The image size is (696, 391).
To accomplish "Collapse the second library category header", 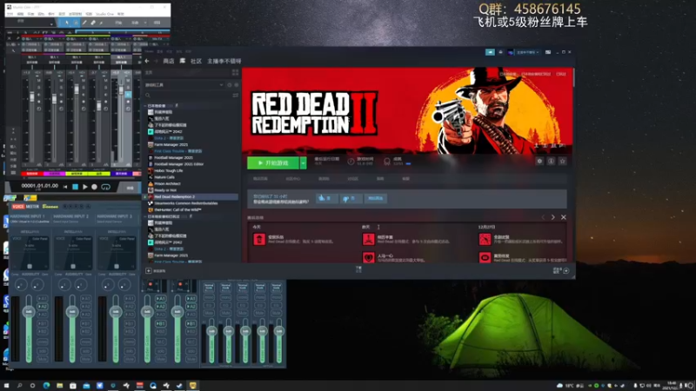I will click(x=145, y=216).
